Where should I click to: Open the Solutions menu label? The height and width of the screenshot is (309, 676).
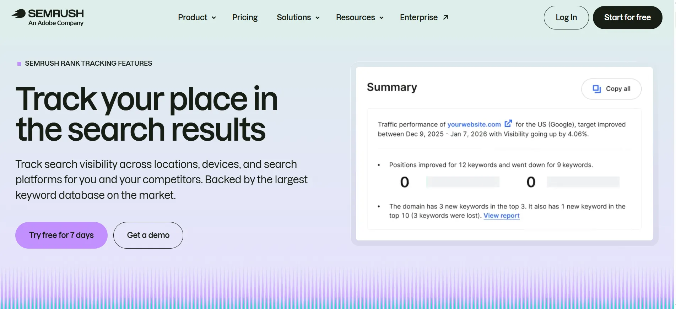coord(294,17)
